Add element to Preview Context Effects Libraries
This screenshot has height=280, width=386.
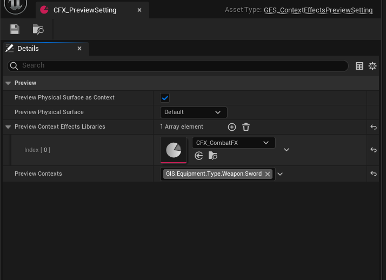point(231,127)
